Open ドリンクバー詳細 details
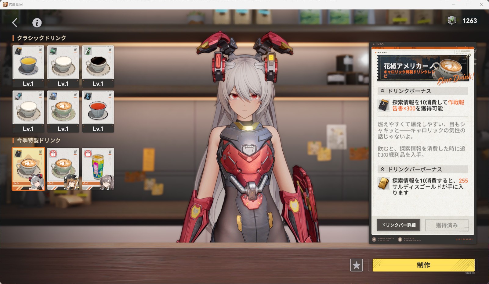The image size is (489, 284). coord(398,225)
